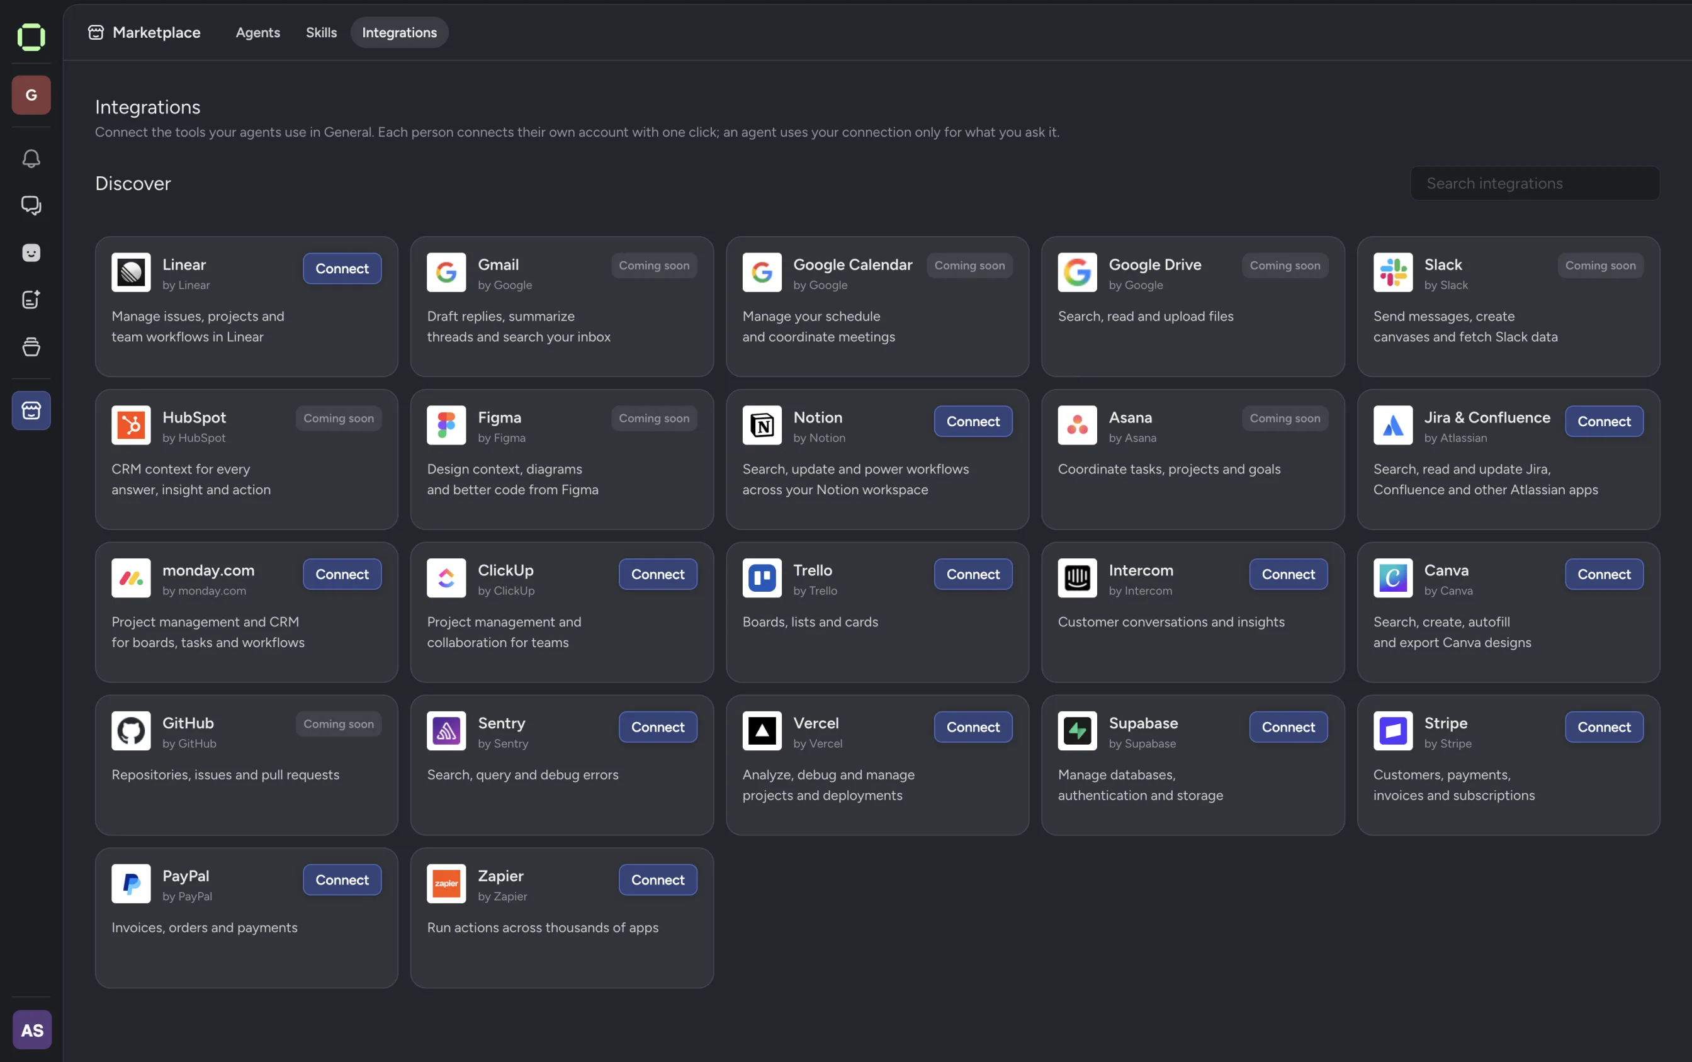Click the Jira & Confluence Atlassian logo
Viewport: 1692px width, 1062px height.
pyautogui.click(x=1393, y=425)
